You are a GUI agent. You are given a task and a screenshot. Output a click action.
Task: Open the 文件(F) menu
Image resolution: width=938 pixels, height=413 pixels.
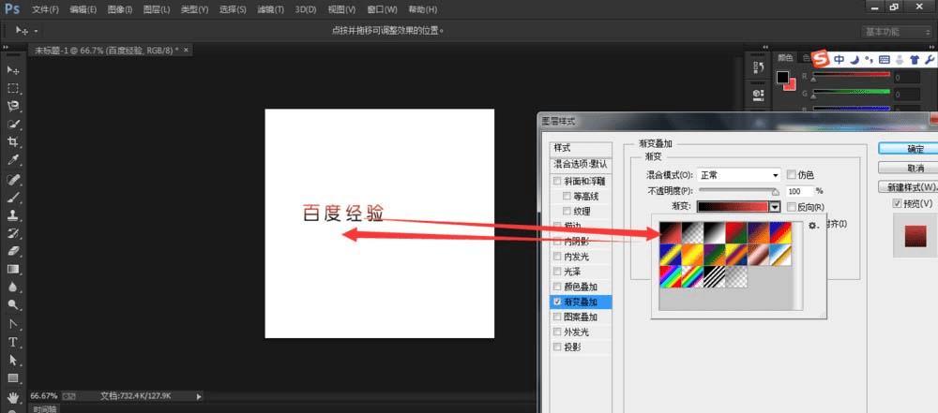click(45, 10)
